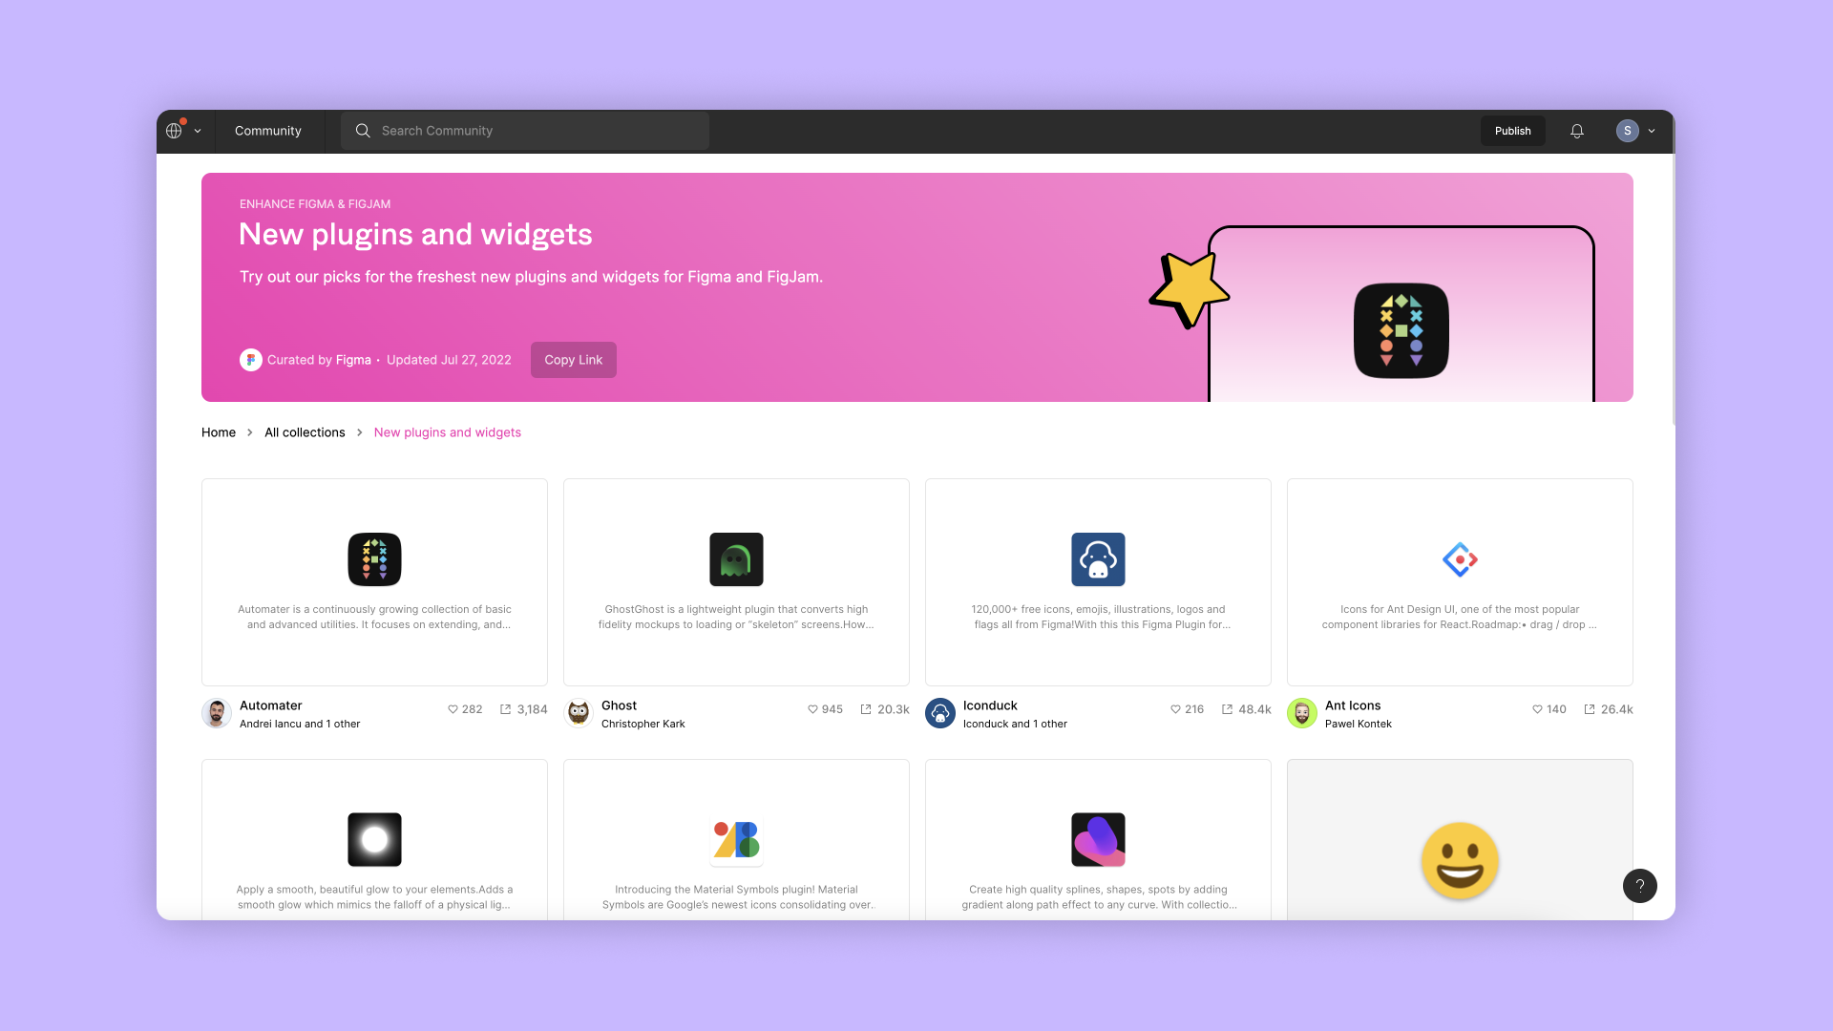
Task: Click the New plugins and widgets breadcrumb
Action: point(447,431)
